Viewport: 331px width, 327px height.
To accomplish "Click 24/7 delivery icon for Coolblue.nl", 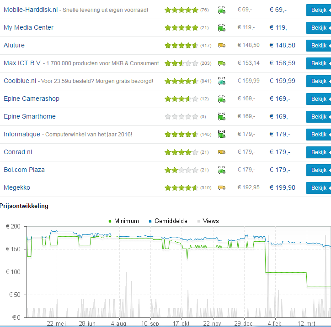I will pyautogui.click(x=221, y=81).
